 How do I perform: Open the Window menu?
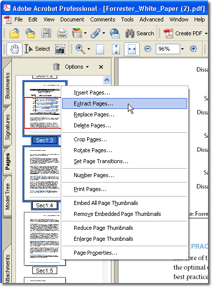point(179,19)
